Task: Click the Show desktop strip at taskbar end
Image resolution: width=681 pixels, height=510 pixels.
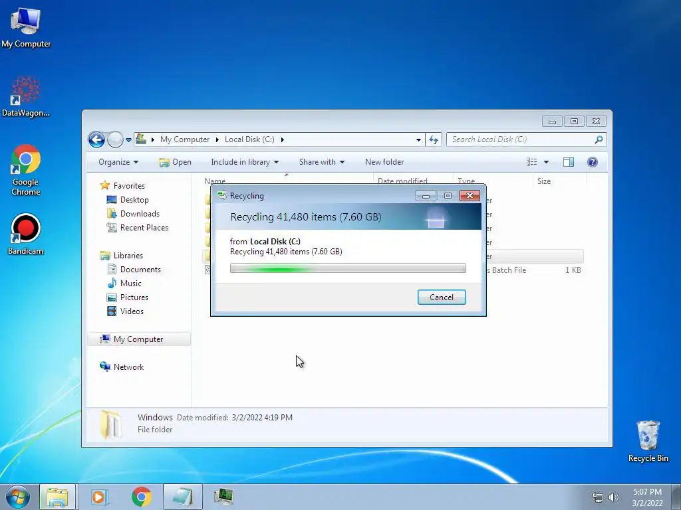Action: [676, 497]
